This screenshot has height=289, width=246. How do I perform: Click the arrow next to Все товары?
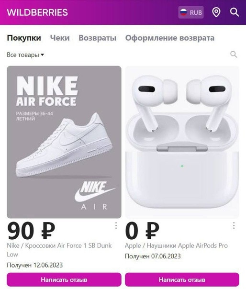43,55
